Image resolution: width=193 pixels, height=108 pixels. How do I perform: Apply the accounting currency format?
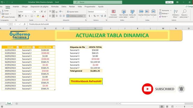tap(89, 16)
